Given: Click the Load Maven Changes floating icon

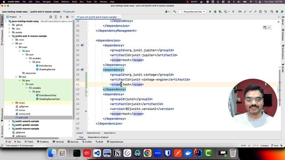Looking at the screenshot, I should click(x=265, y=28).
